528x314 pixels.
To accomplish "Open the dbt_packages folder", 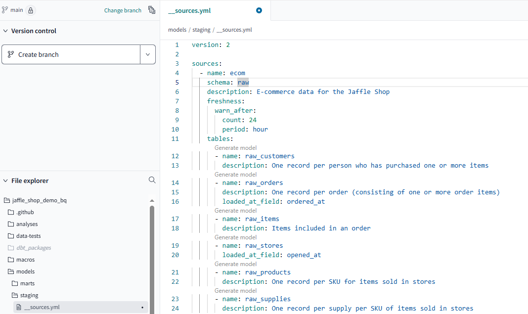I will tap(33, 247).
